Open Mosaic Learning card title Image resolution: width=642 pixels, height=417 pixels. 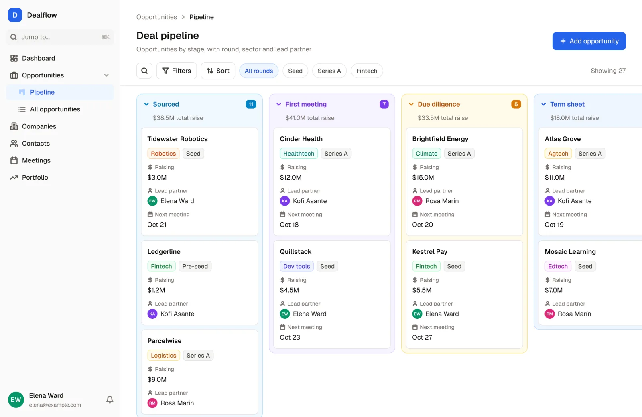coord(570,252)
